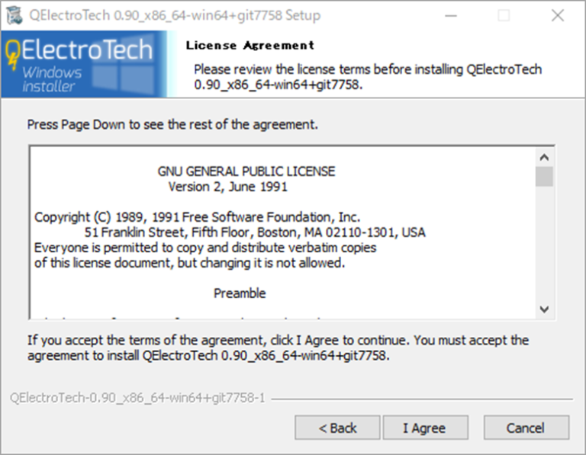Click the scroll down arrow in license box

(x=544, y=309)
